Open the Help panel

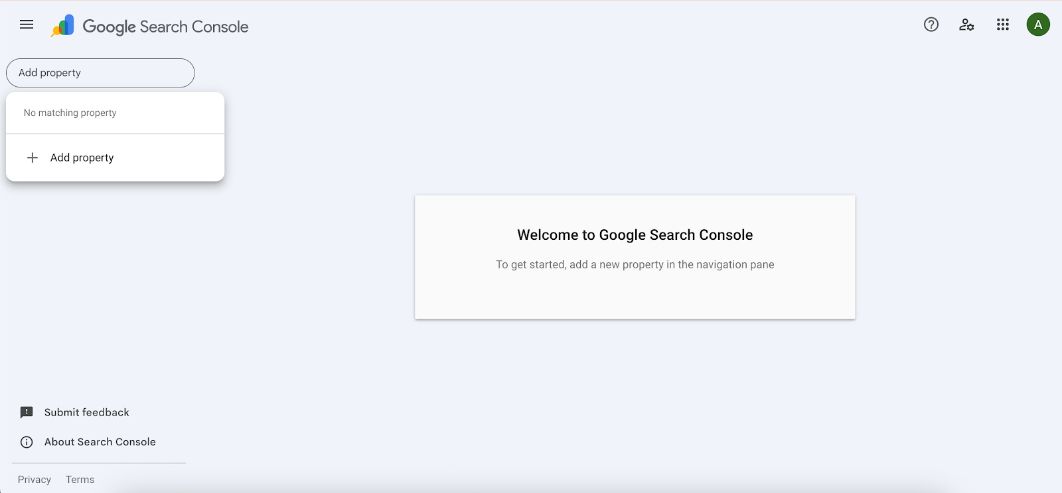click(x=931, y=25)
